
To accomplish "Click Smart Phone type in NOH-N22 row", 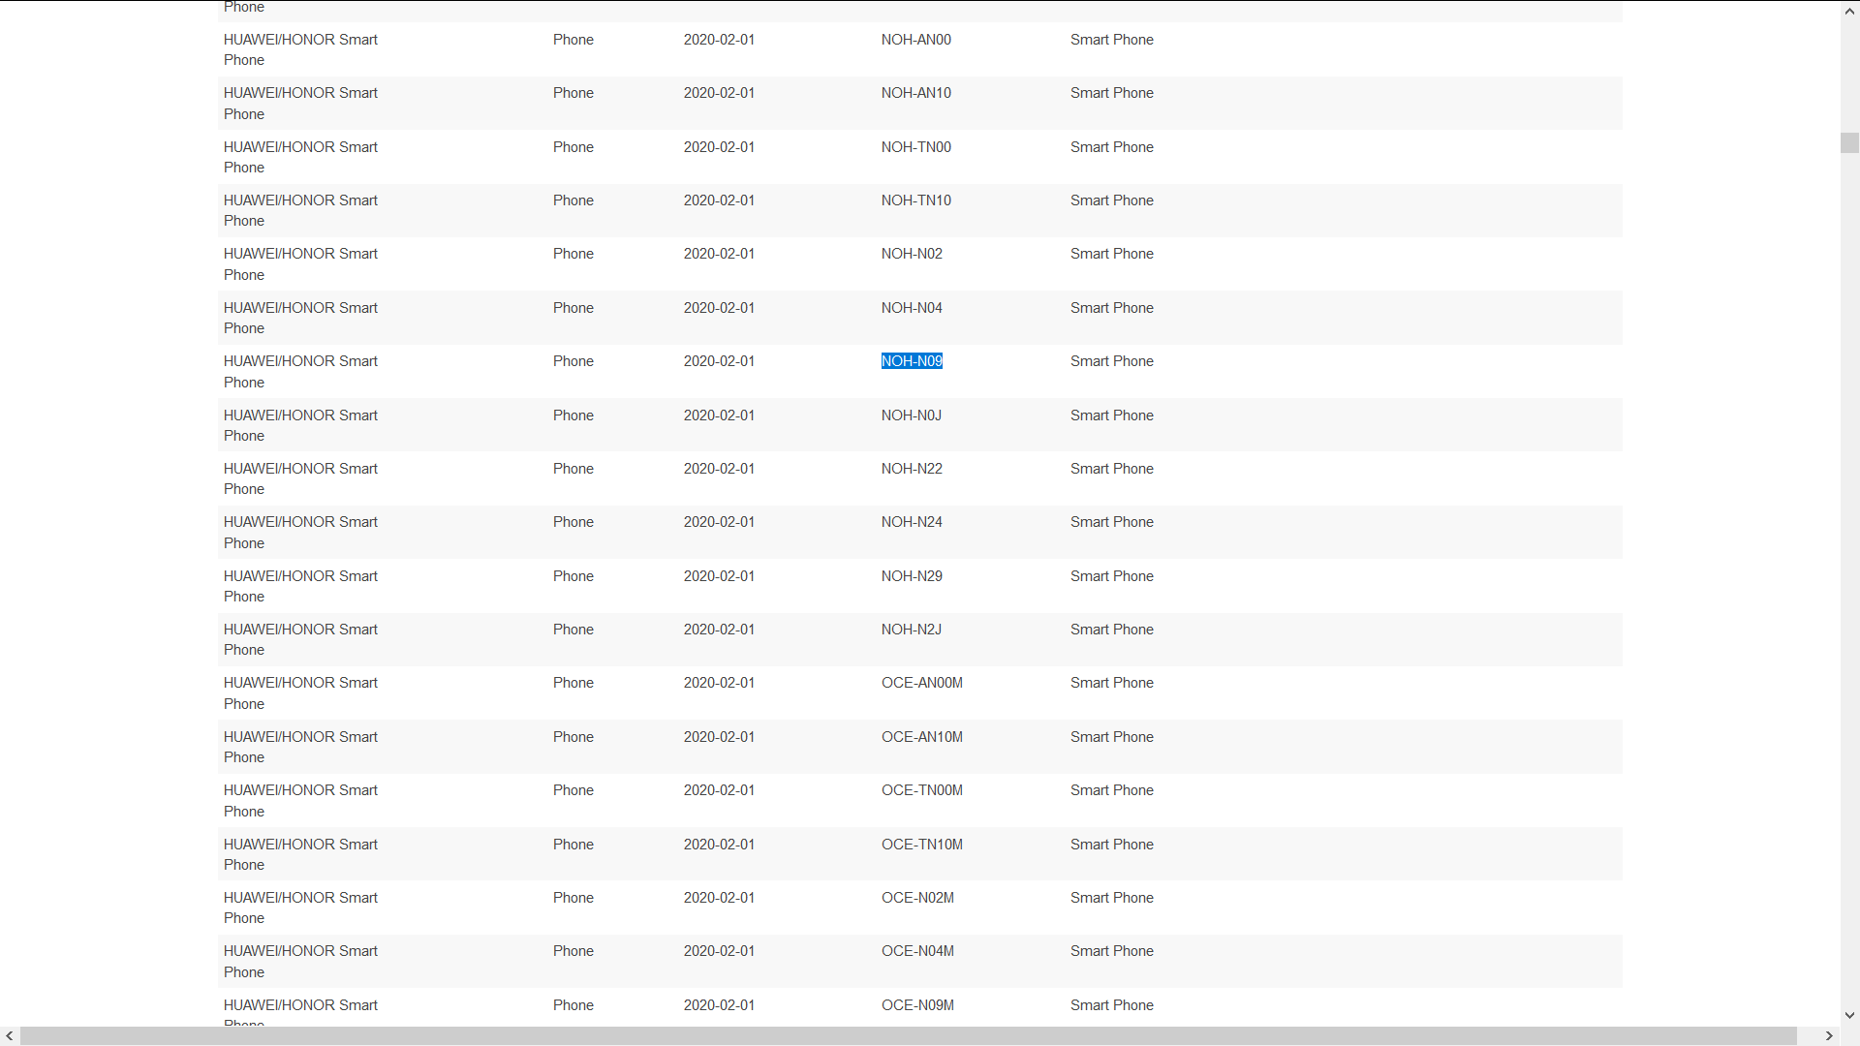I will coord(1112,469).
